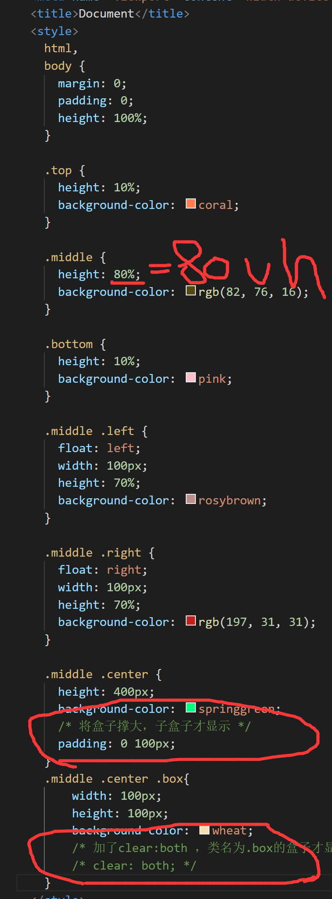Place cursor on the .top selector
332x899 pixels.
tap(61, 170)
